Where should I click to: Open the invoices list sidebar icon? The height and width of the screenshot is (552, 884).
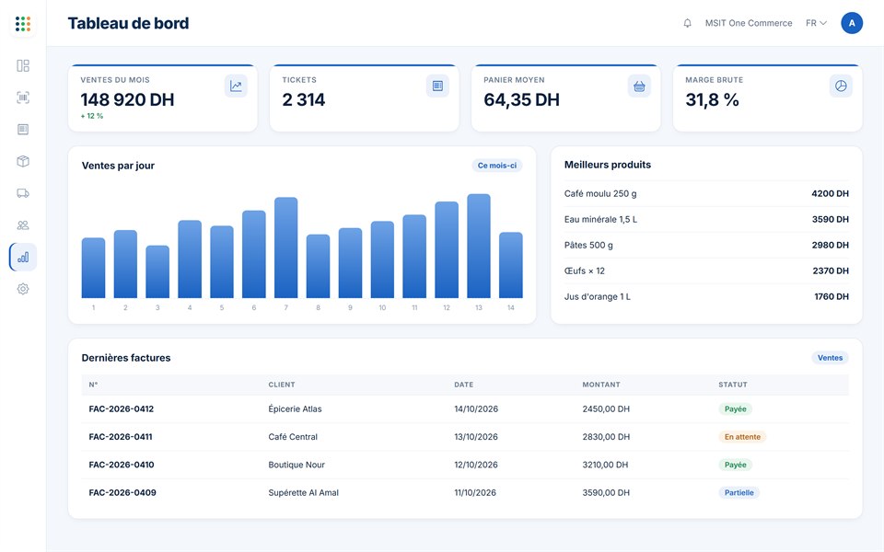pyautogui.click(x=23, y=130)
